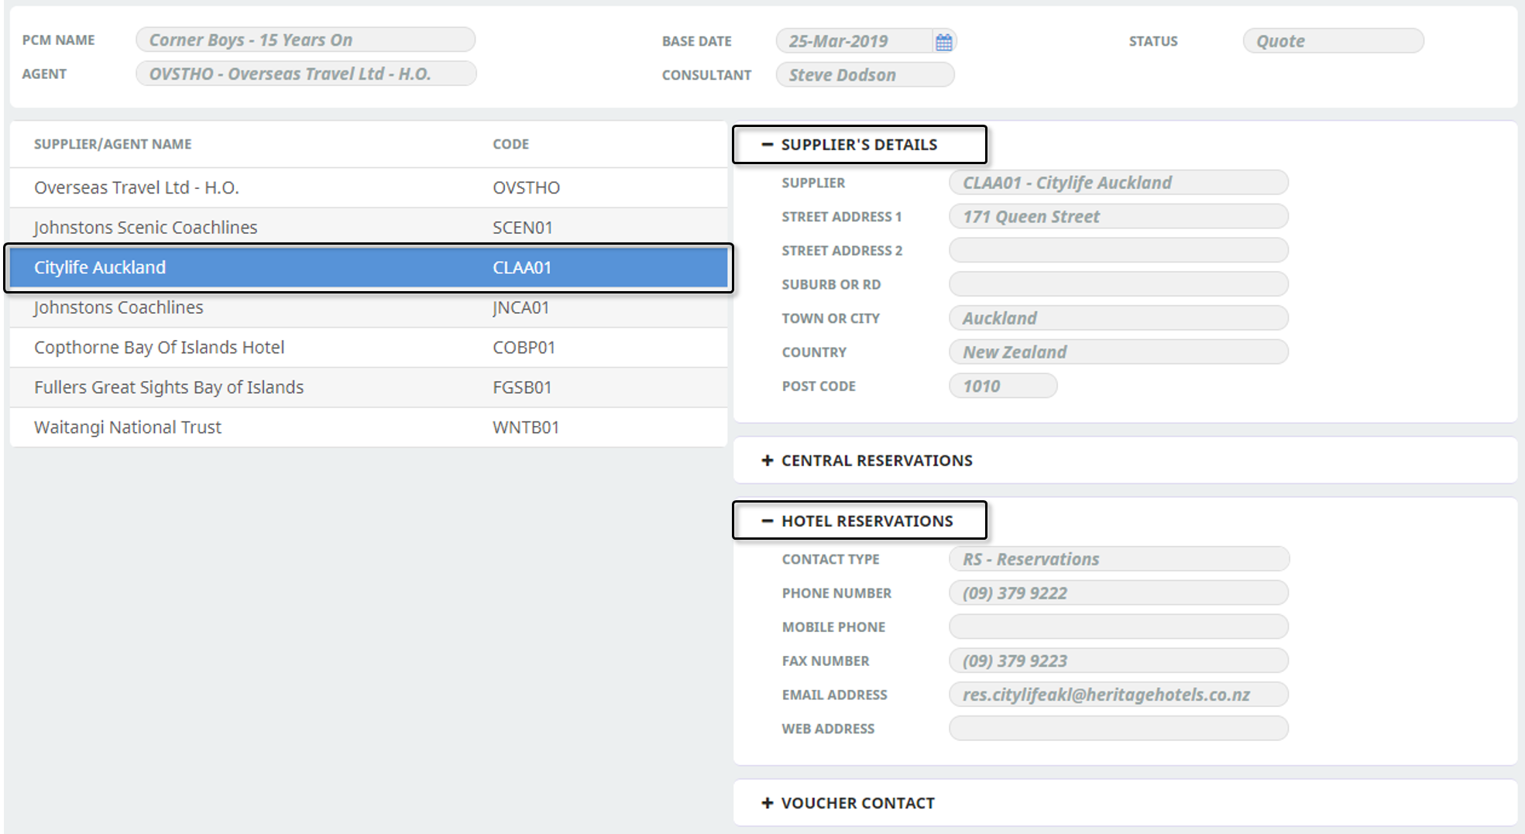Select the Johnstons Coachlines row
The image size is (1525, 834).
tap(369, 307)
